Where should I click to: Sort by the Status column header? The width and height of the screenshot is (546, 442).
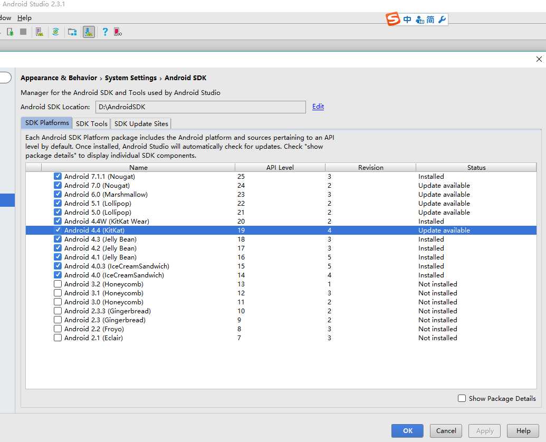pos(476,167)
